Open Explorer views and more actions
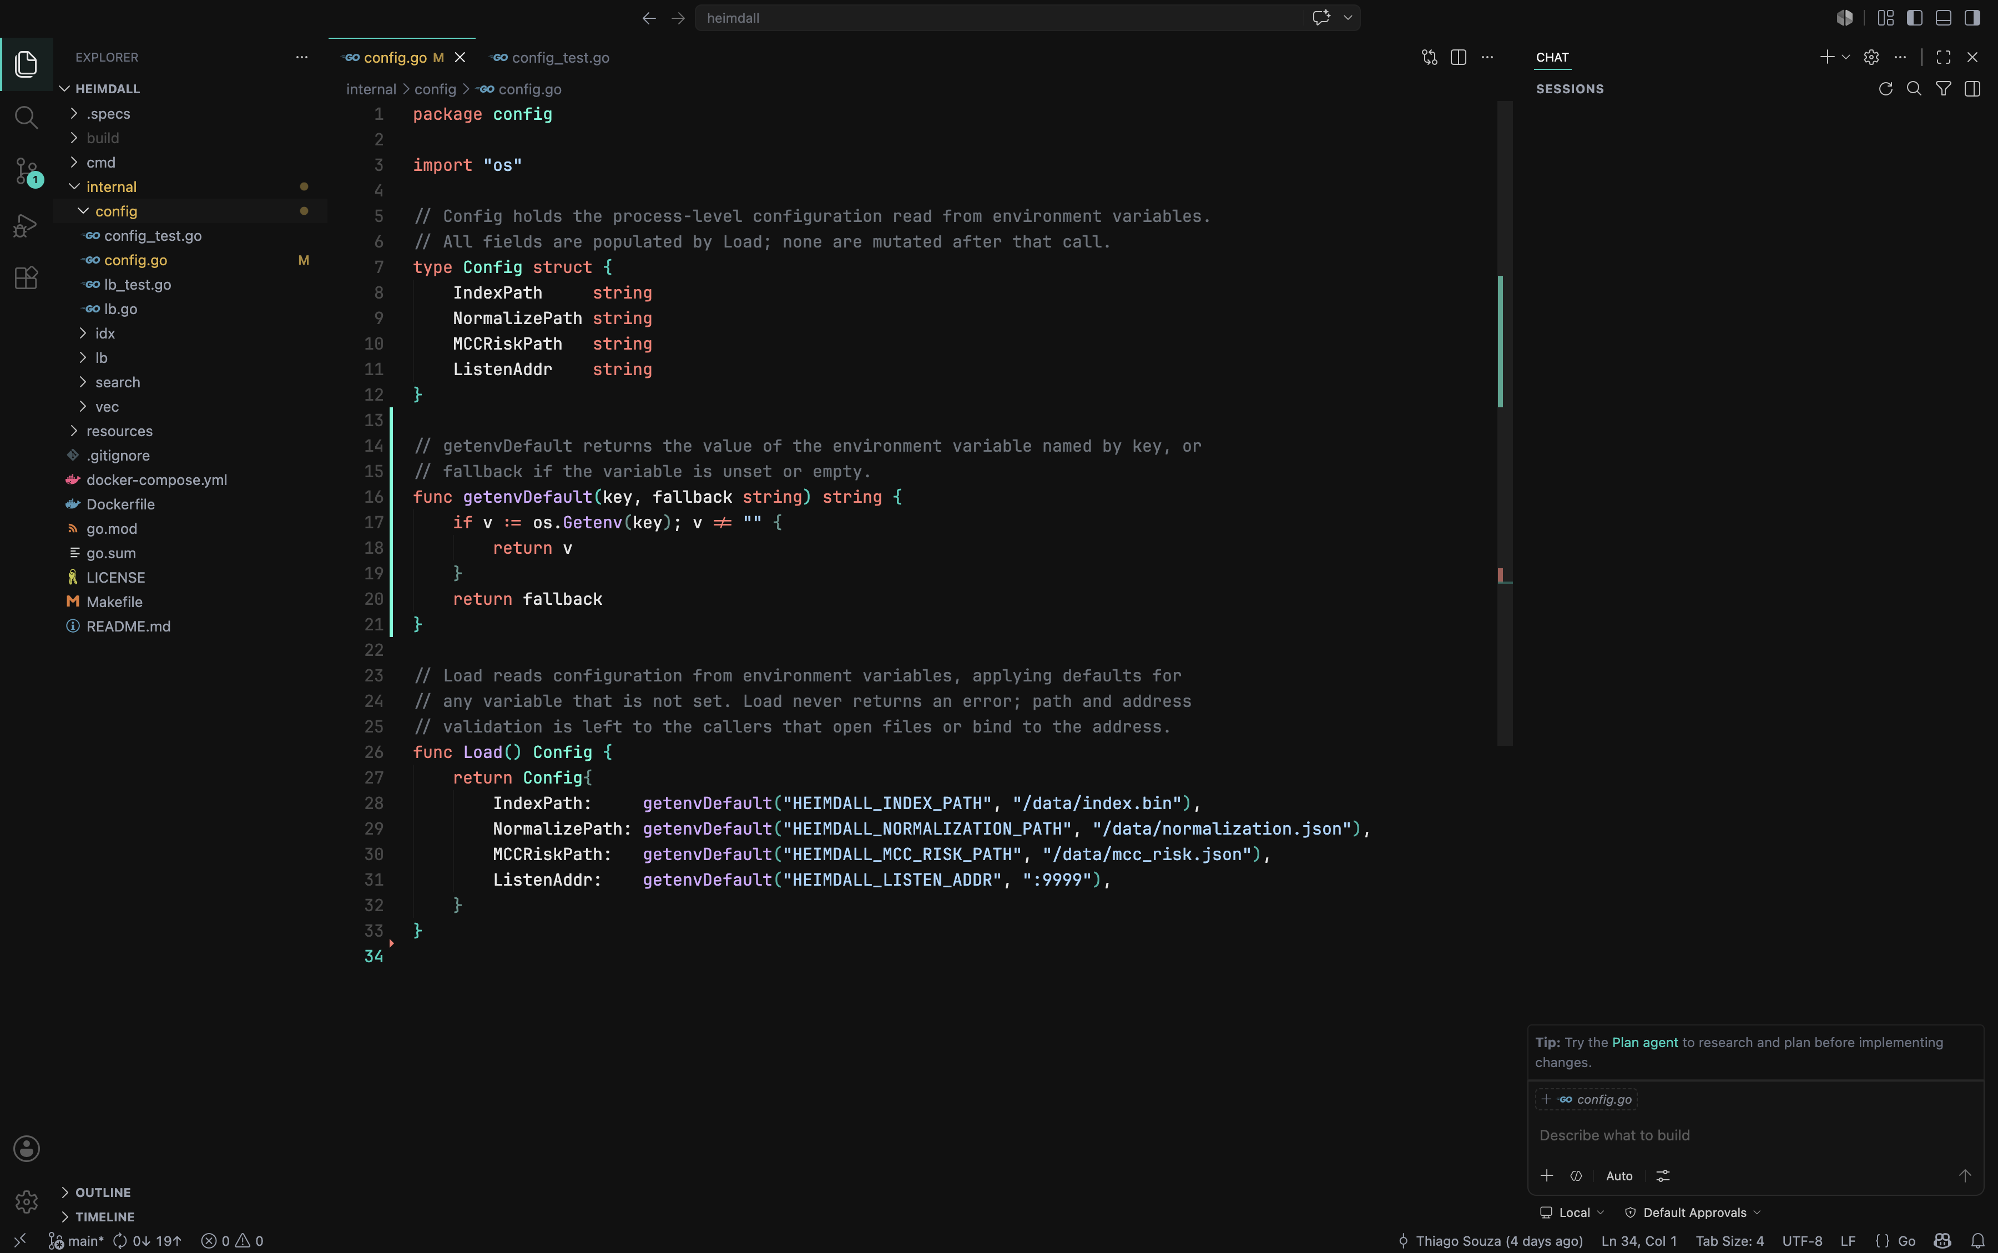The image size is (1998, 1253). [302, 57]
